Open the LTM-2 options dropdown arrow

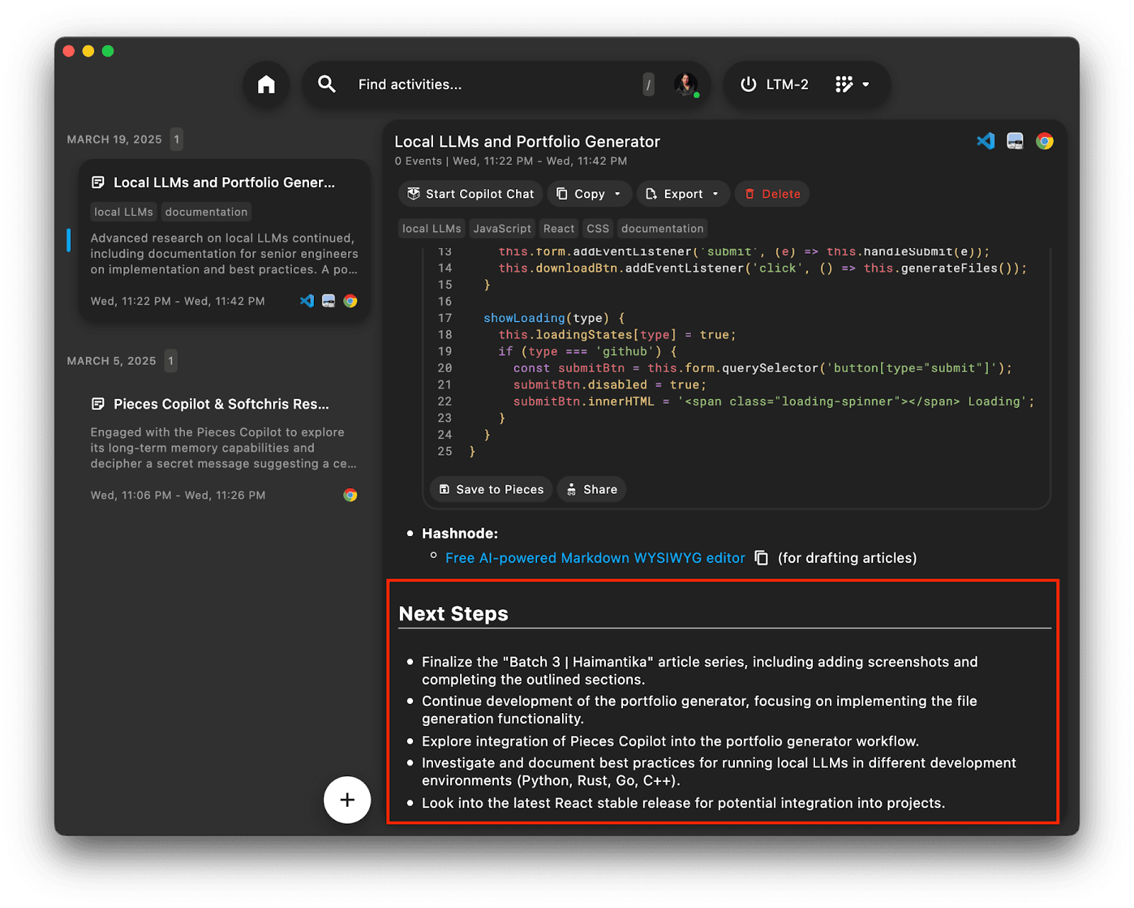866,84
